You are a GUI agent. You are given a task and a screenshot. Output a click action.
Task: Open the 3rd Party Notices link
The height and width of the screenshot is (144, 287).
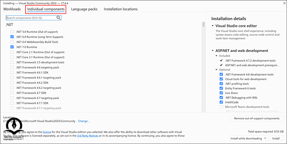(88, 136)
